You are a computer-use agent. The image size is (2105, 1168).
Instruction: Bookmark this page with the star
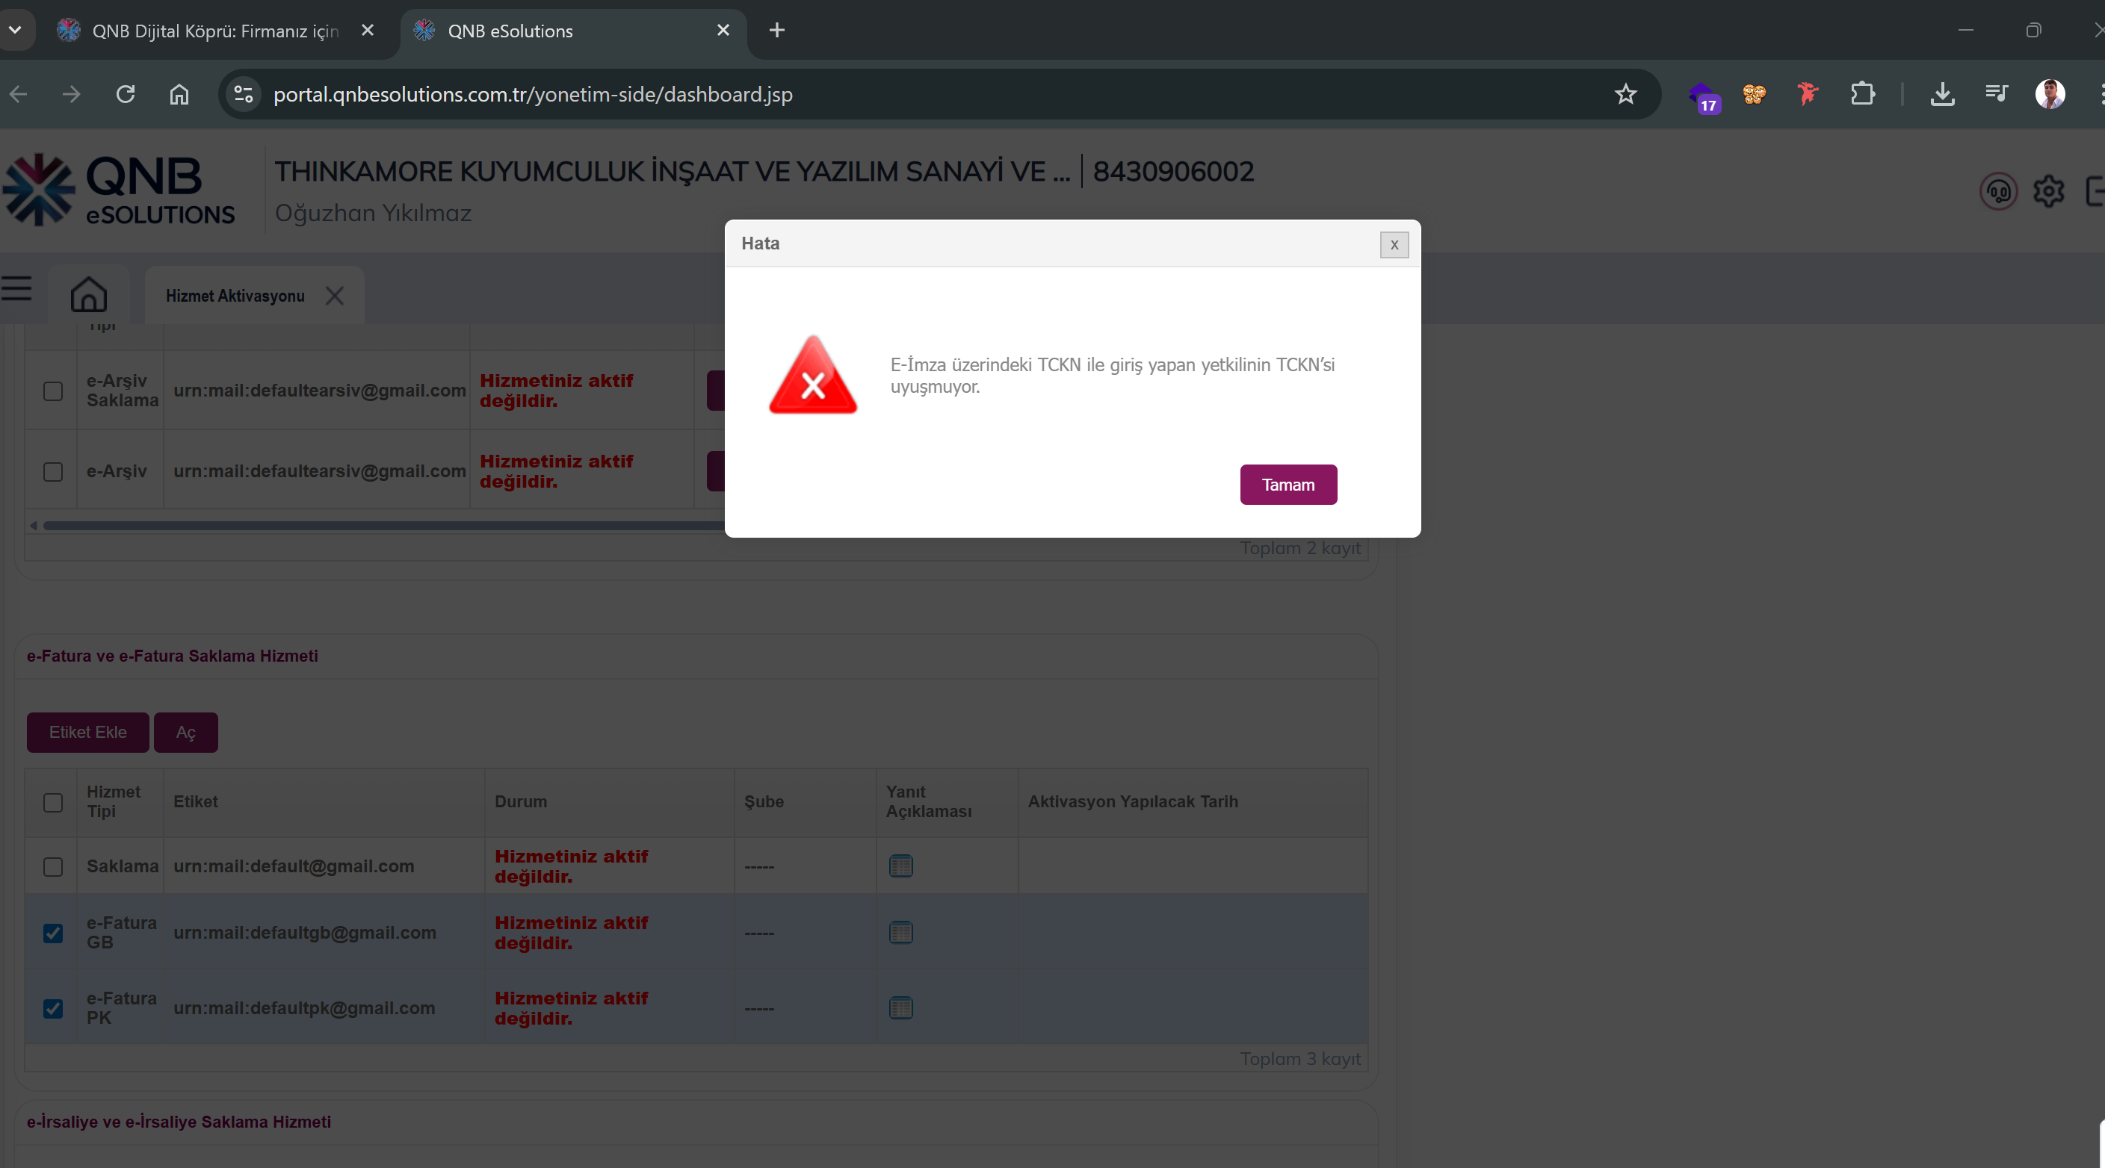click(x=1625, y=95)
